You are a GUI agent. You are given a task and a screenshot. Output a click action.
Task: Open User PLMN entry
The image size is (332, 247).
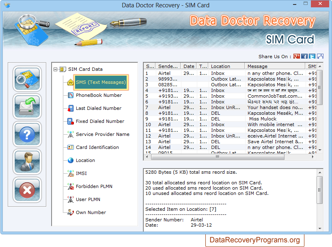coord(88,199)
